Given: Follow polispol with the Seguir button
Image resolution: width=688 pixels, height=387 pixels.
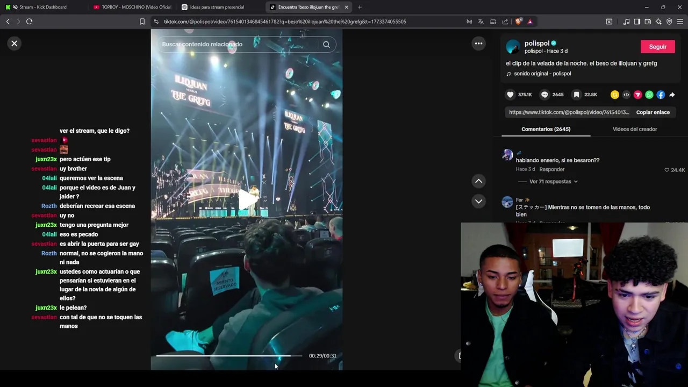Looking at the screenshot, I should pyautogui.click(x=657, y=47).
